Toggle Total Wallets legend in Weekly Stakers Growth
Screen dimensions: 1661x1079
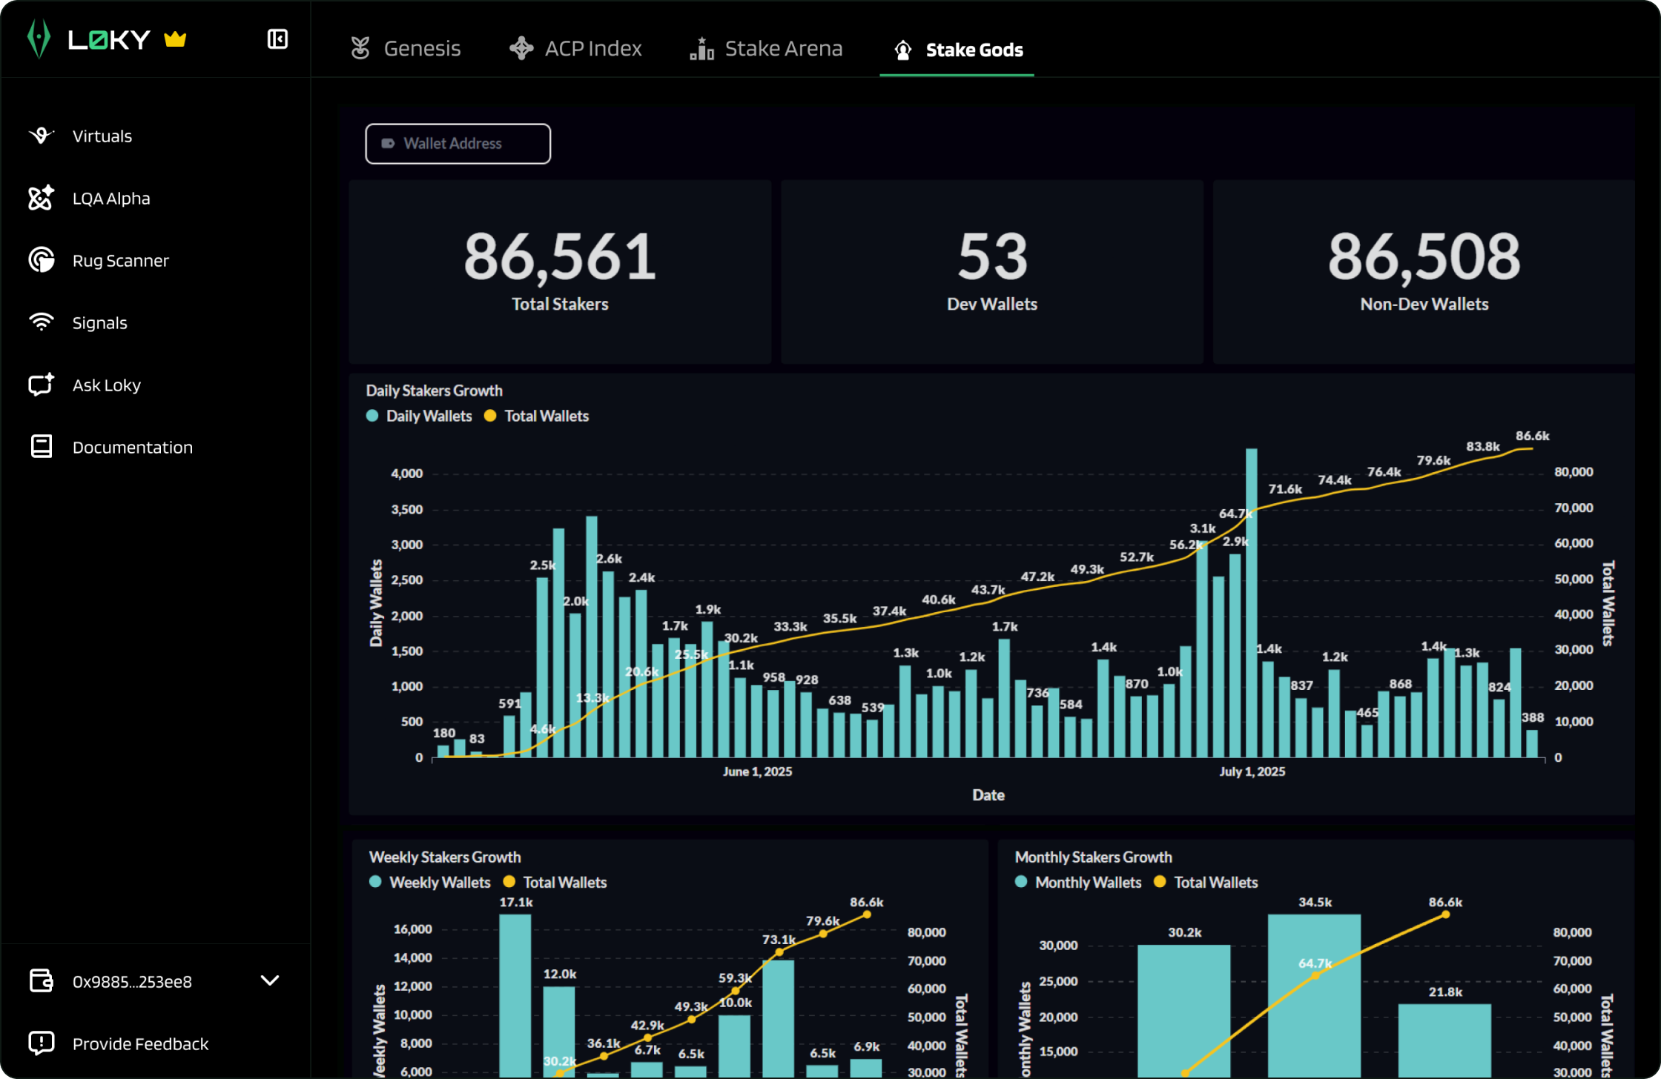coord(555,882)
